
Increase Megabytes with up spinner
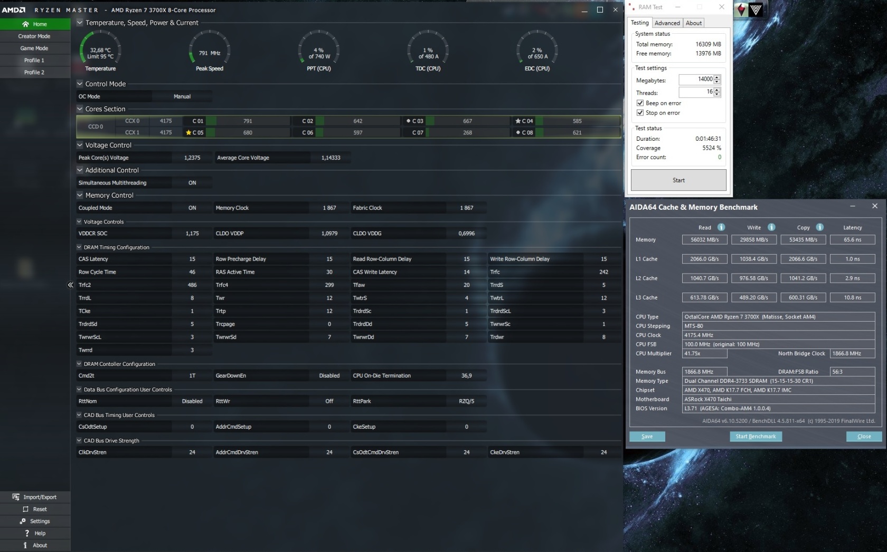point(717,78)
